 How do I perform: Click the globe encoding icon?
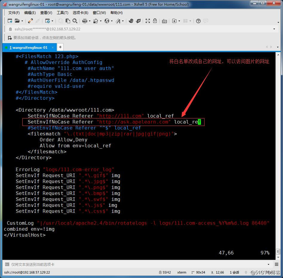pos(107,21)
